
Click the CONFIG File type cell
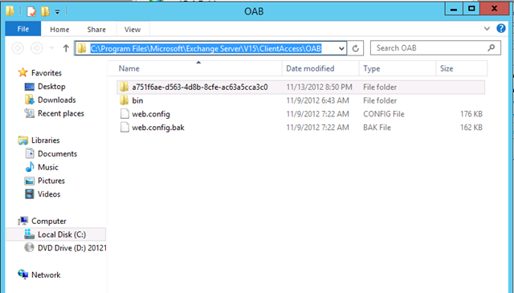tap(384, 114)
